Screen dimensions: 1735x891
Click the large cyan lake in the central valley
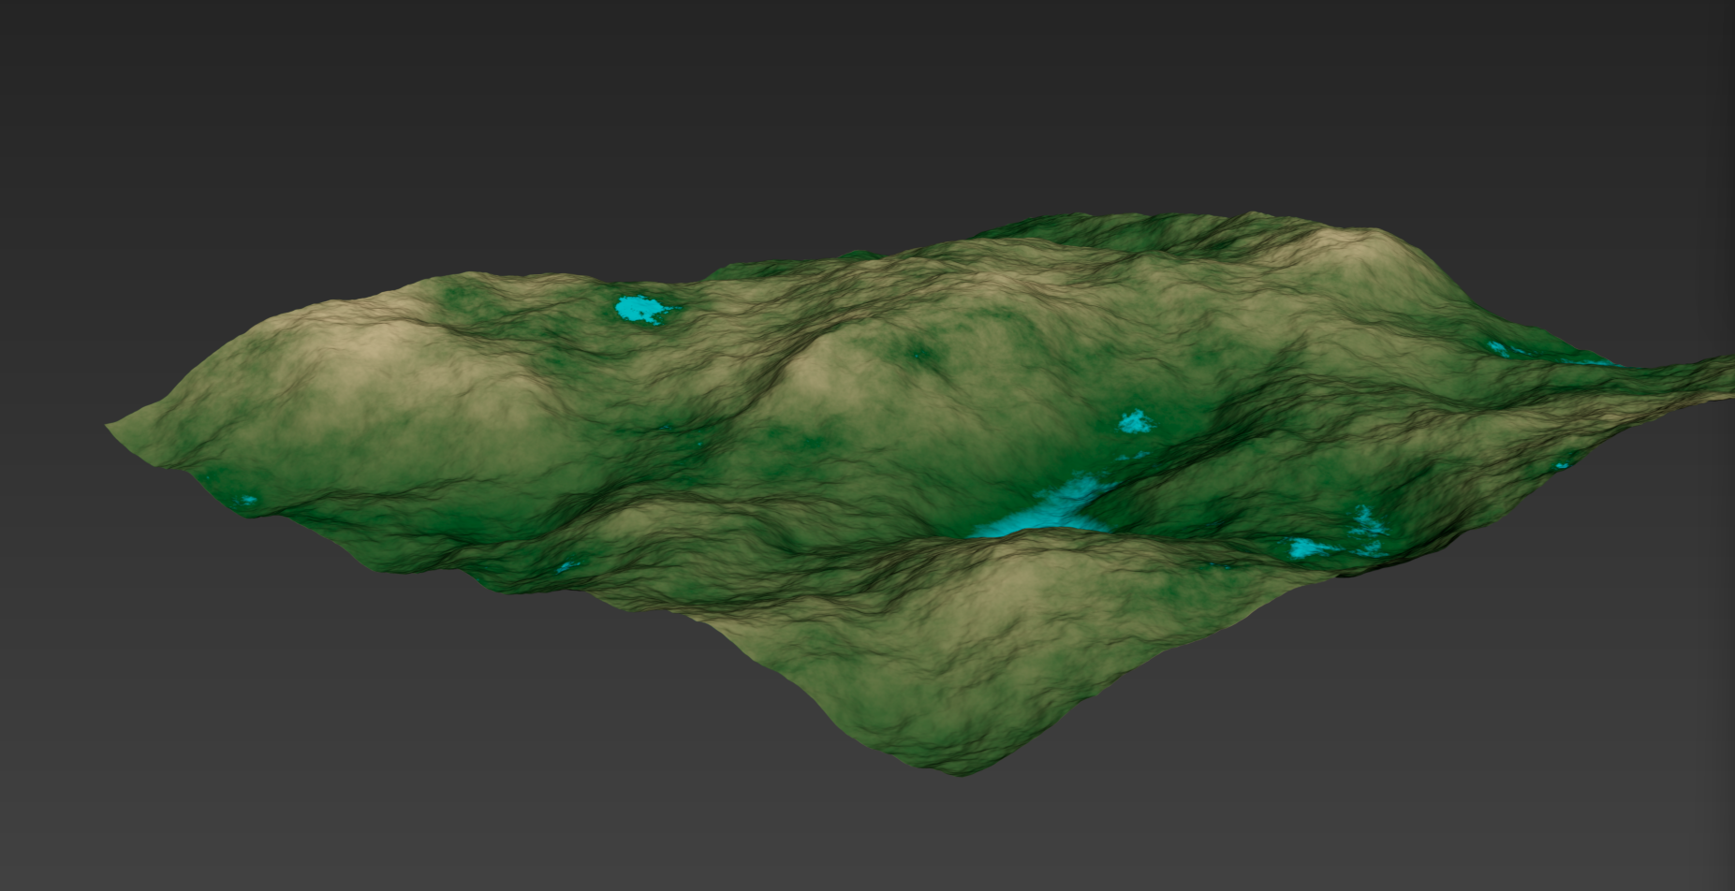click(1049, 512)
